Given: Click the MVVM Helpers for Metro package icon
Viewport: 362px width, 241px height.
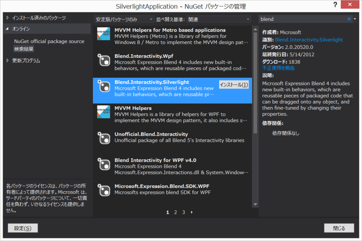Looking at the screenshot, I should point(104,33).
